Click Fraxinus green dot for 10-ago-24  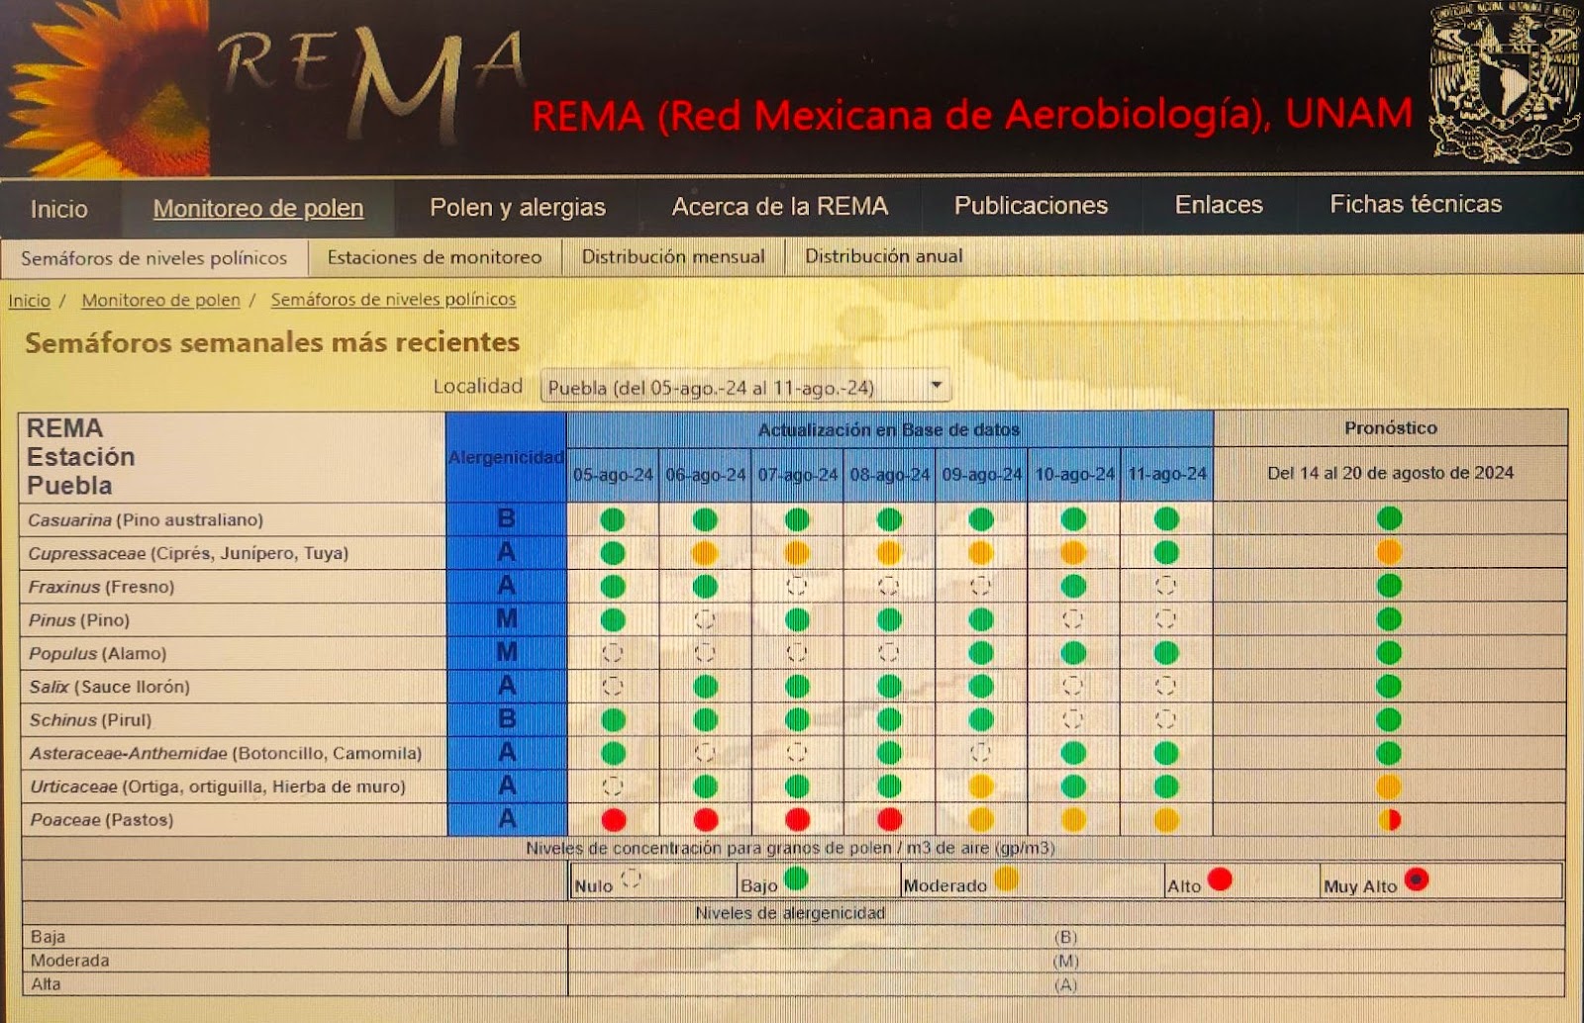point(1073,586)
